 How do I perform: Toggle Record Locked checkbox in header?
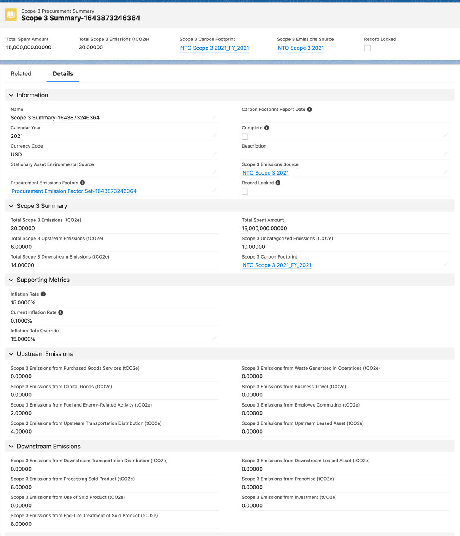pos(367,48)
